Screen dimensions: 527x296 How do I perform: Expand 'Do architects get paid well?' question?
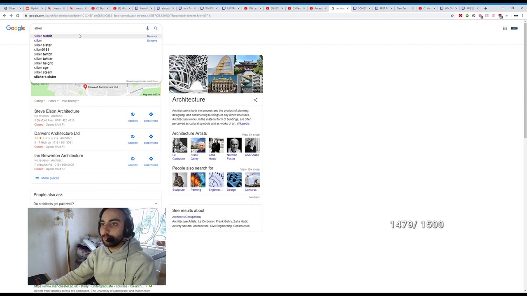pos(96,204)
